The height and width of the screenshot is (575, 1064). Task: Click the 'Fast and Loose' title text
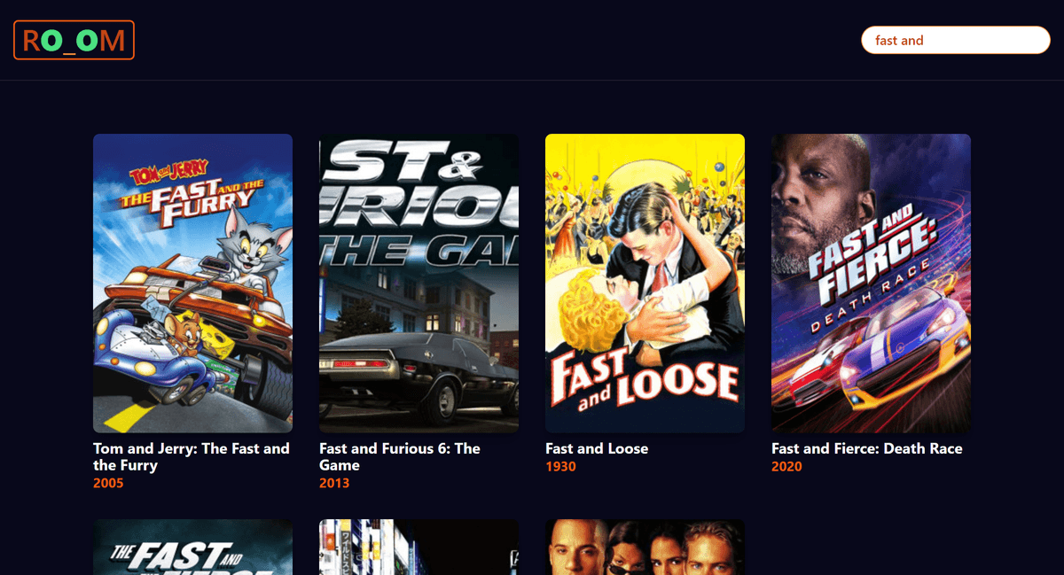tap(597, 449)
